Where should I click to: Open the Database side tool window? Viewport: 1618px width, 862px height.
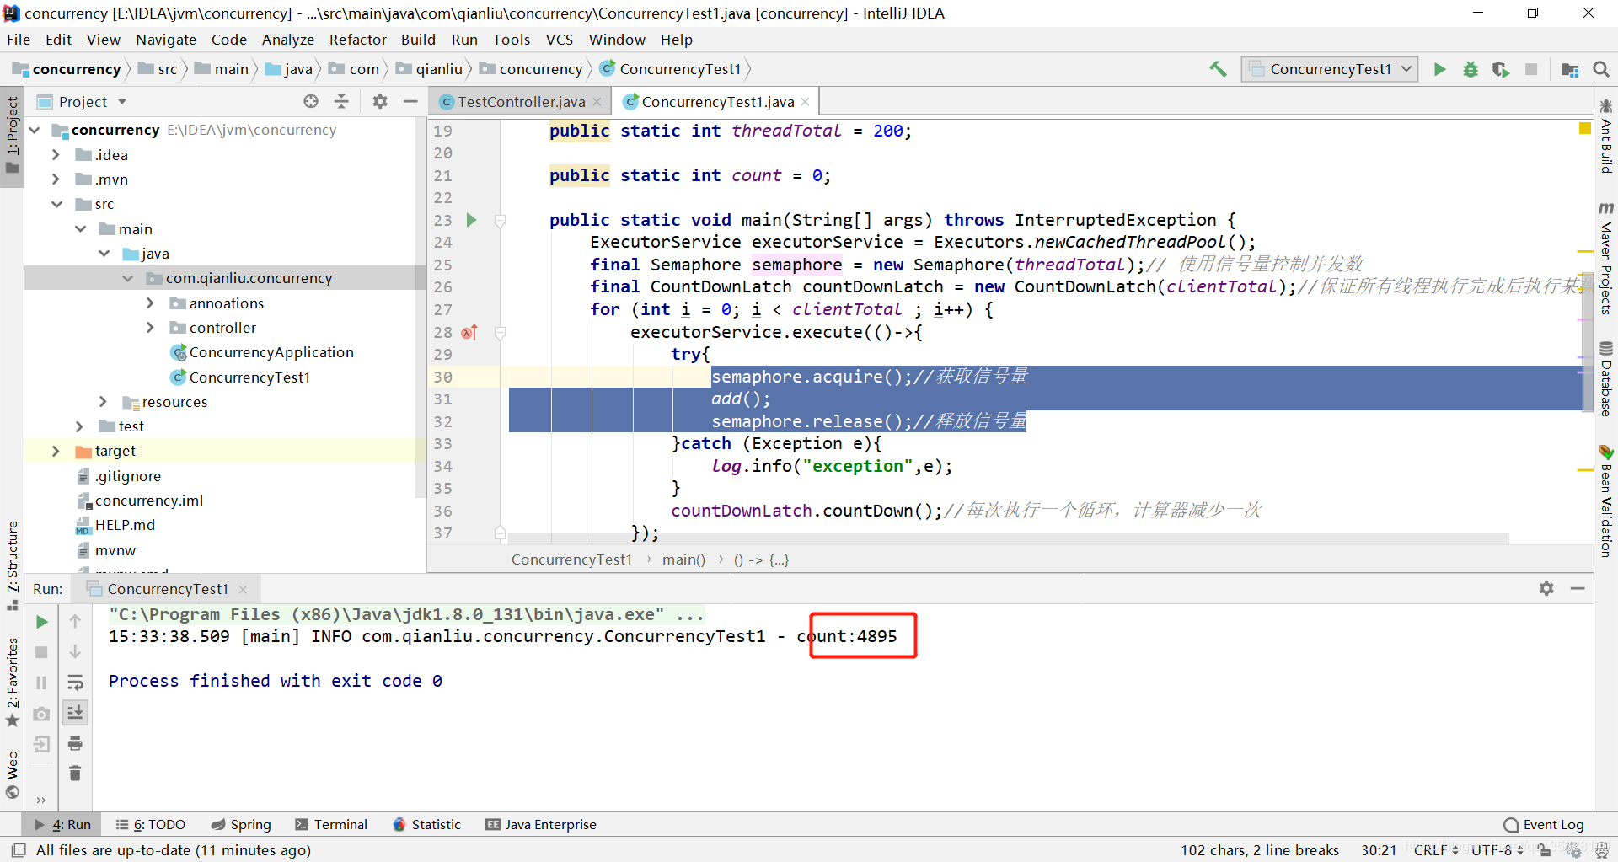[x=1606, y=378]
